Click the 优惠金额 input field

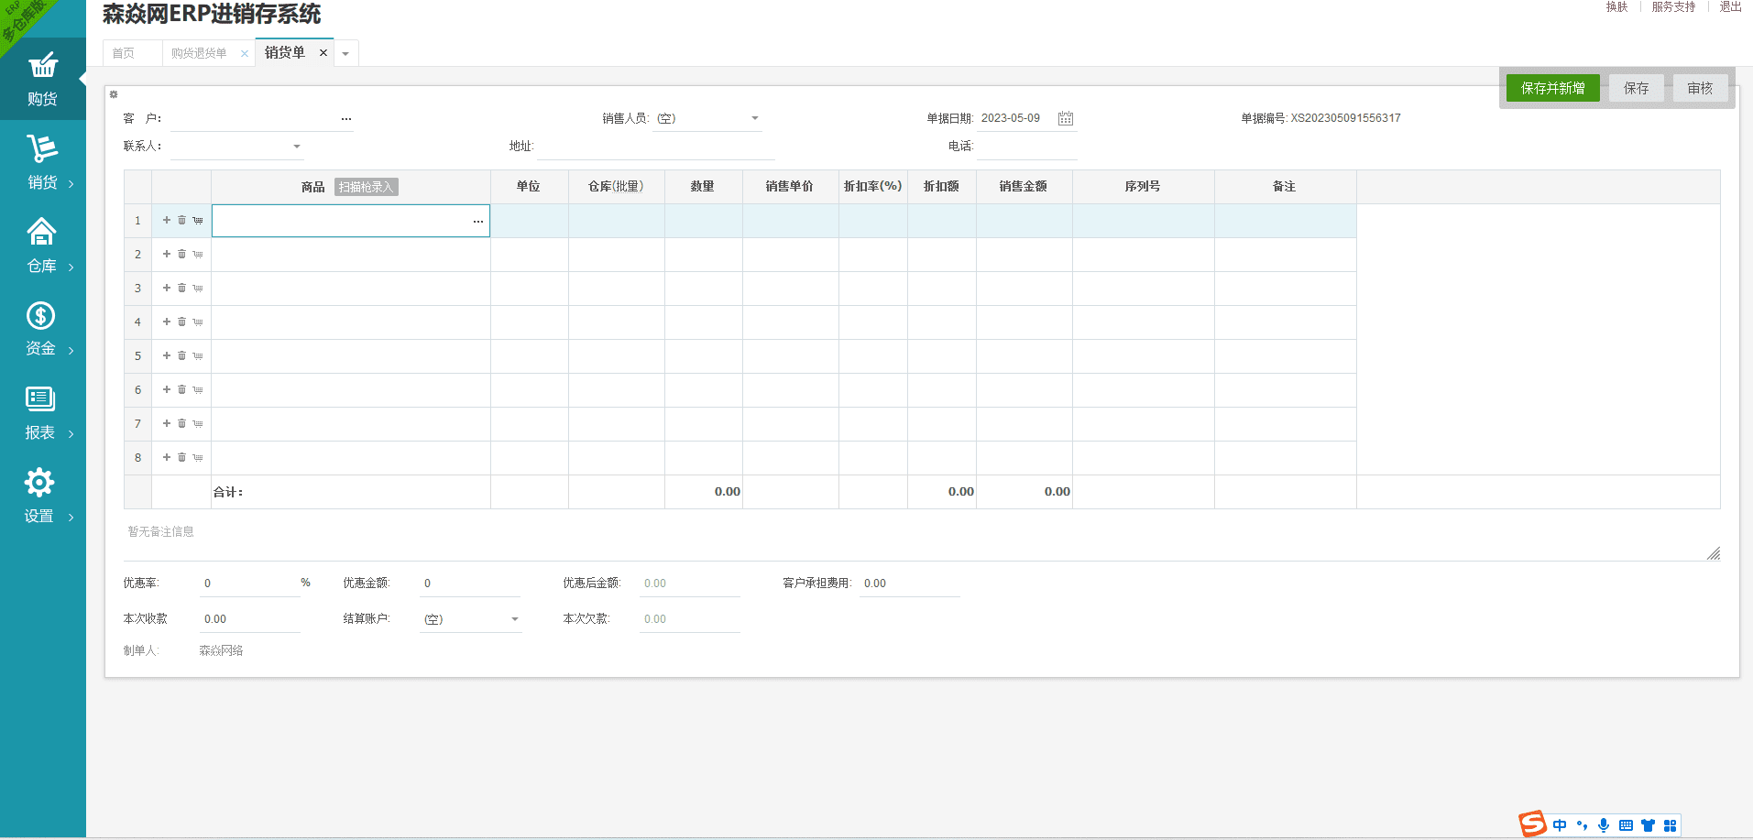tap(470, 584)
